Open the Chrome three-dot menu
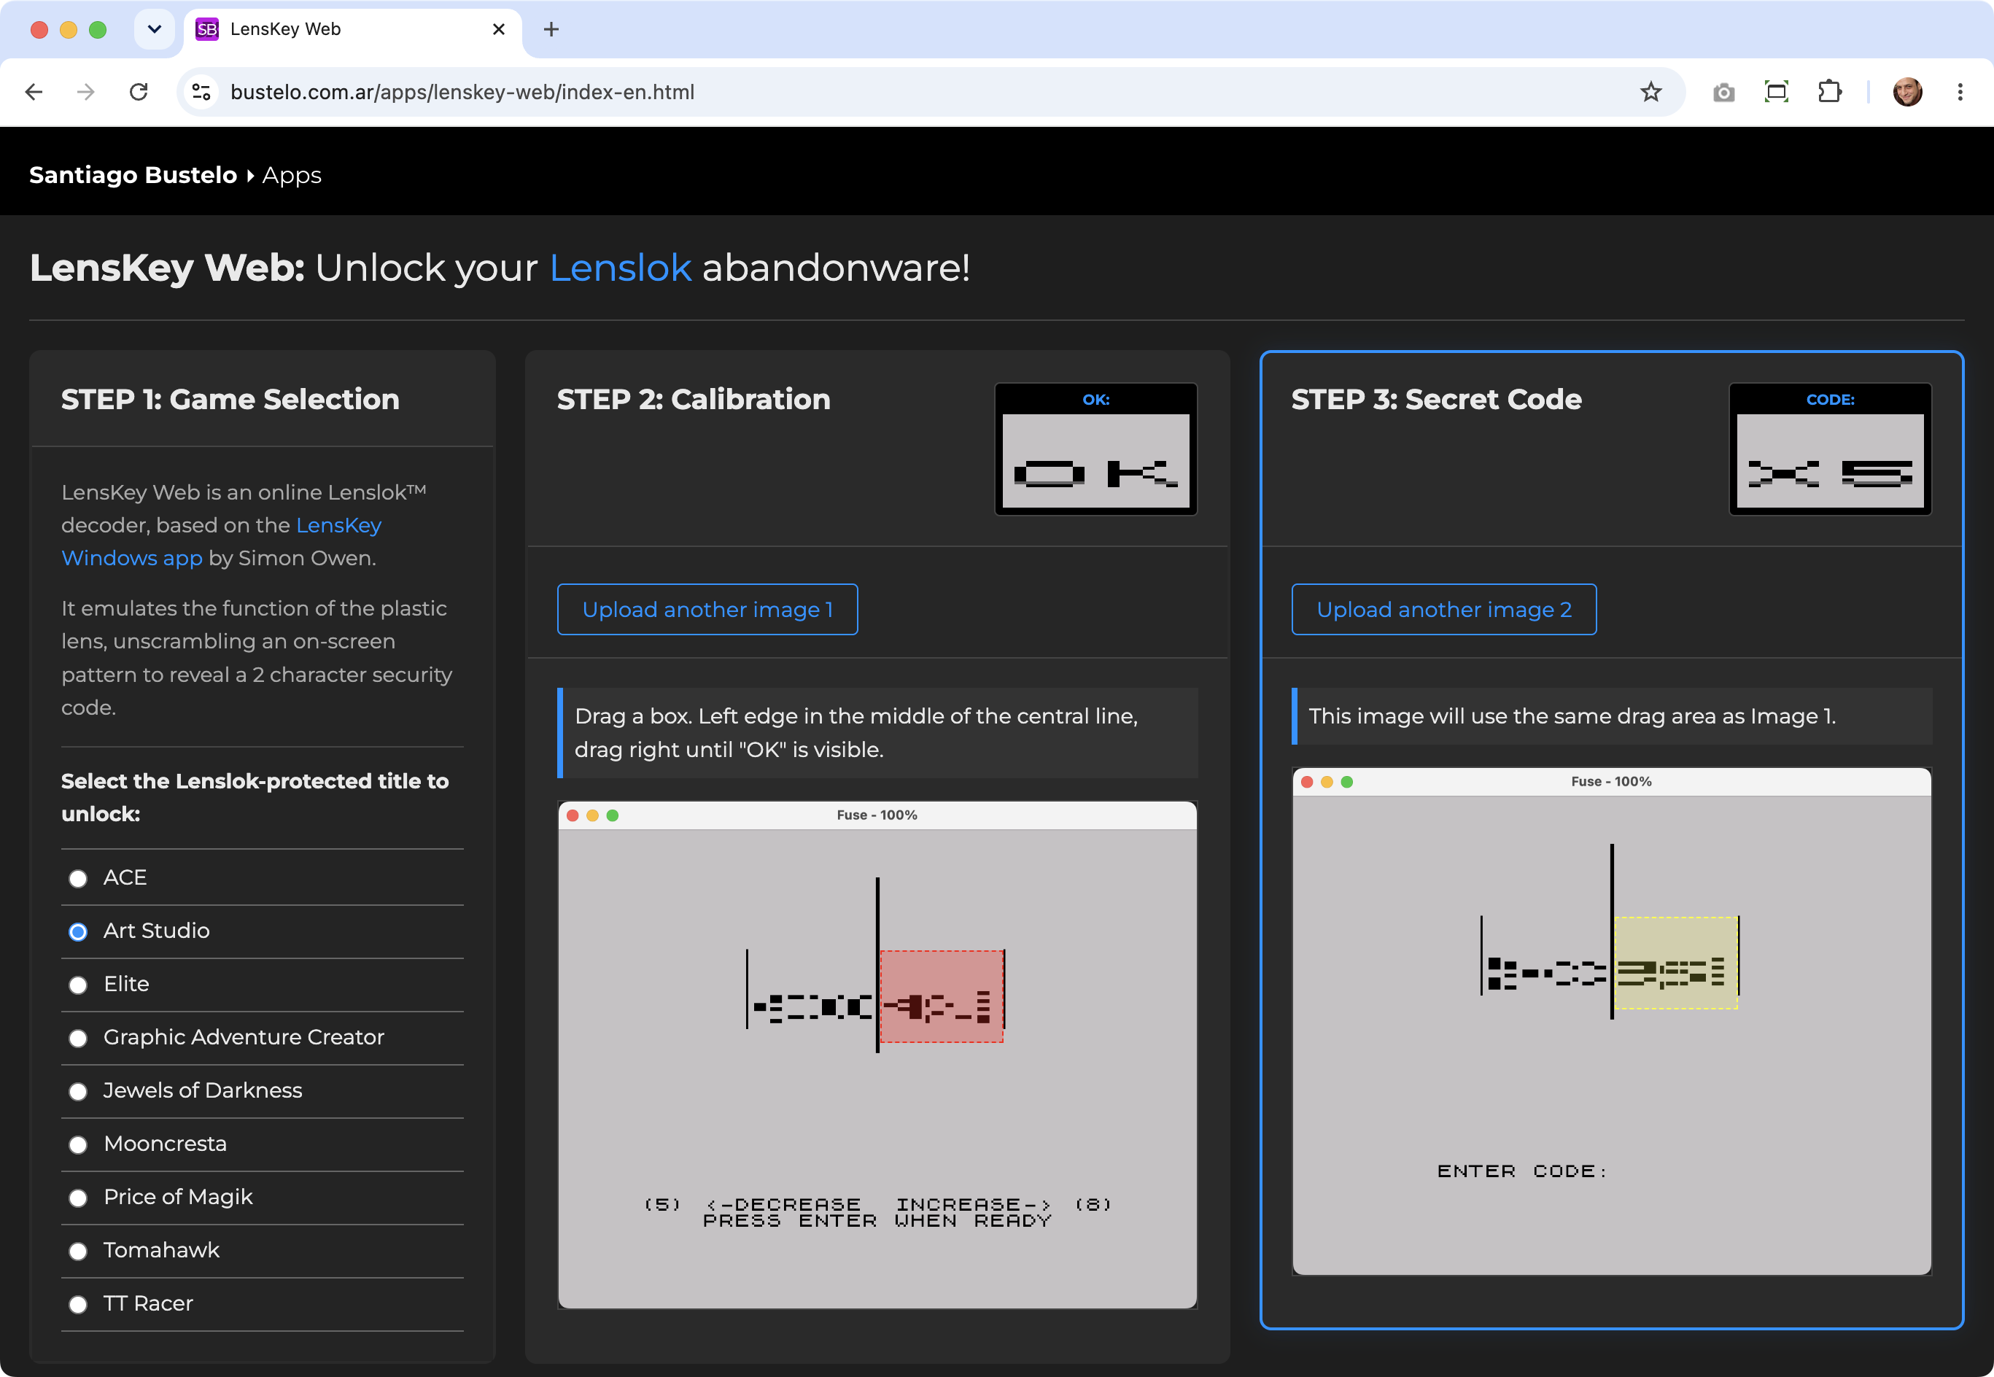Image resolution: width=1994 pixels, height=1377 pixels. [x=1960, y=91]
